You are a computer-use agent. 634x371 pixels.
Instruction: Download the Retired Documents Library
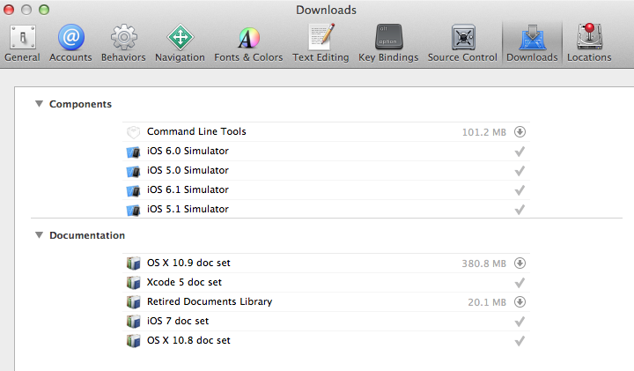tap(520, 302)
